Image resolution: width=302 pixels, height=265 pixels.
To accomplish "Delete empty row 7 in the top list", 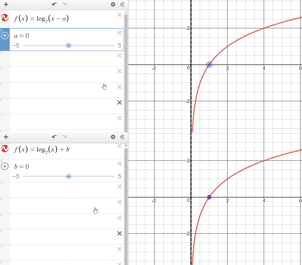I will click(x=119, y=118).
